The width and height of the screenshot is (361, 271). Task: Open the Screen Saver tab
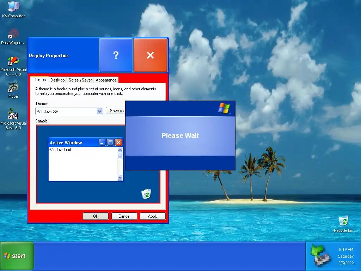point(80,80)
